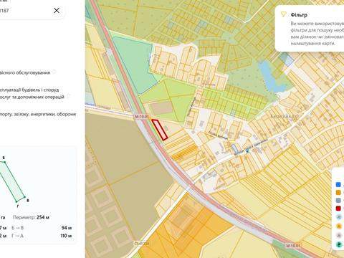Open the filter funnel icon
344x258 pixels.
(x=284, y=14)
